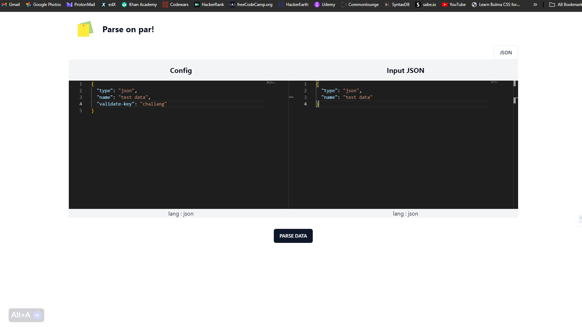The width and height of the screenshot is (582, 327).
Task: Click line number 1 in Input JSON gutter
Action: [305, 84]
